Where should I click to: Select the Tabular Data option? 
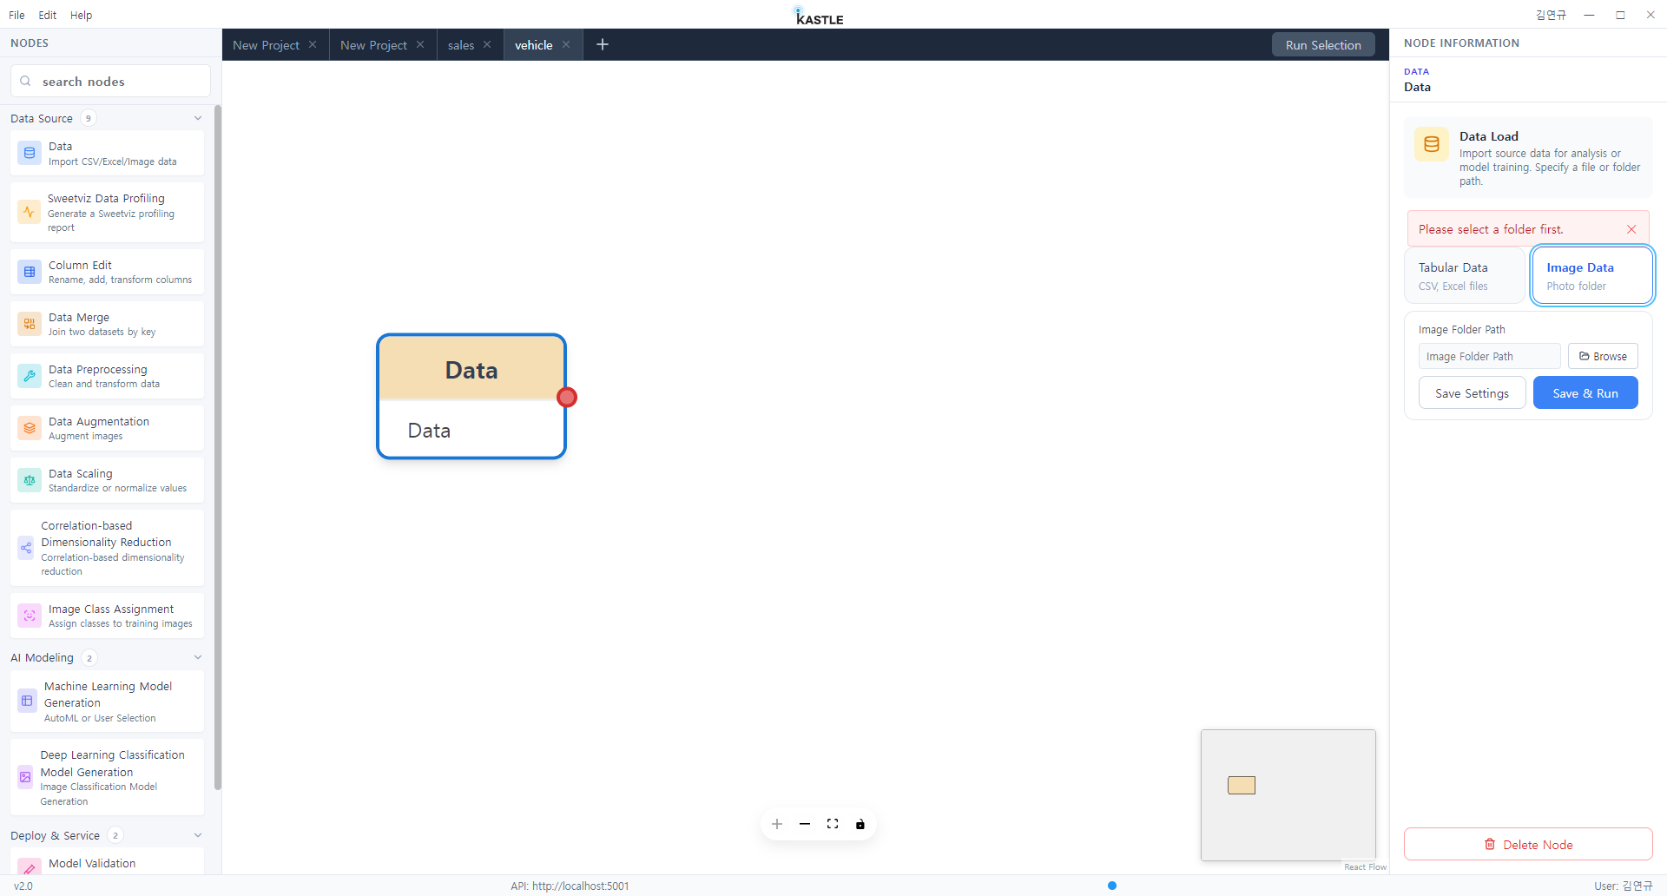coord(1465,275)
